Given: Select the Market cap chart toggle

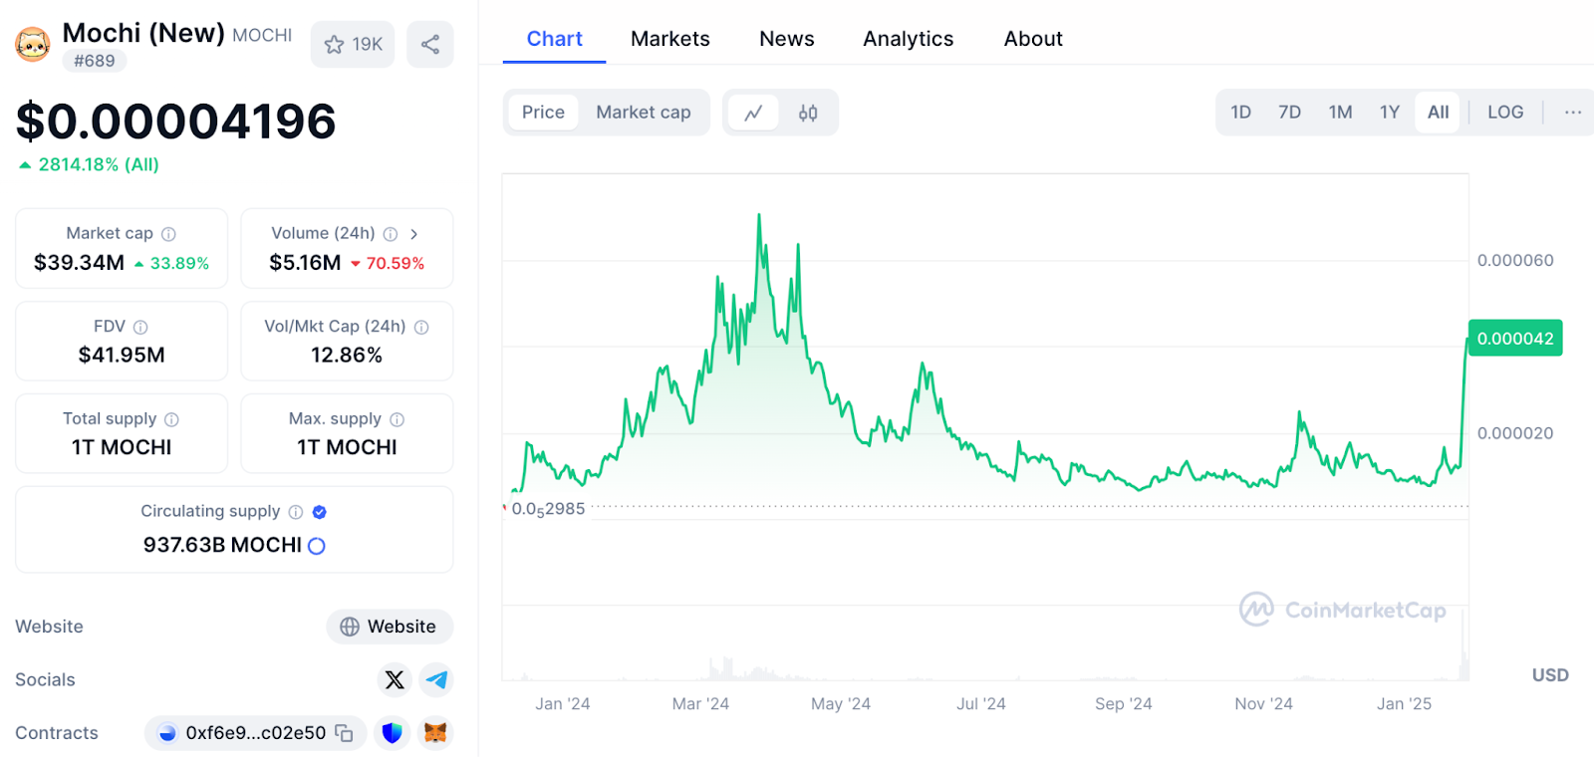Looking at the screenshot, I should coord(644,113).
